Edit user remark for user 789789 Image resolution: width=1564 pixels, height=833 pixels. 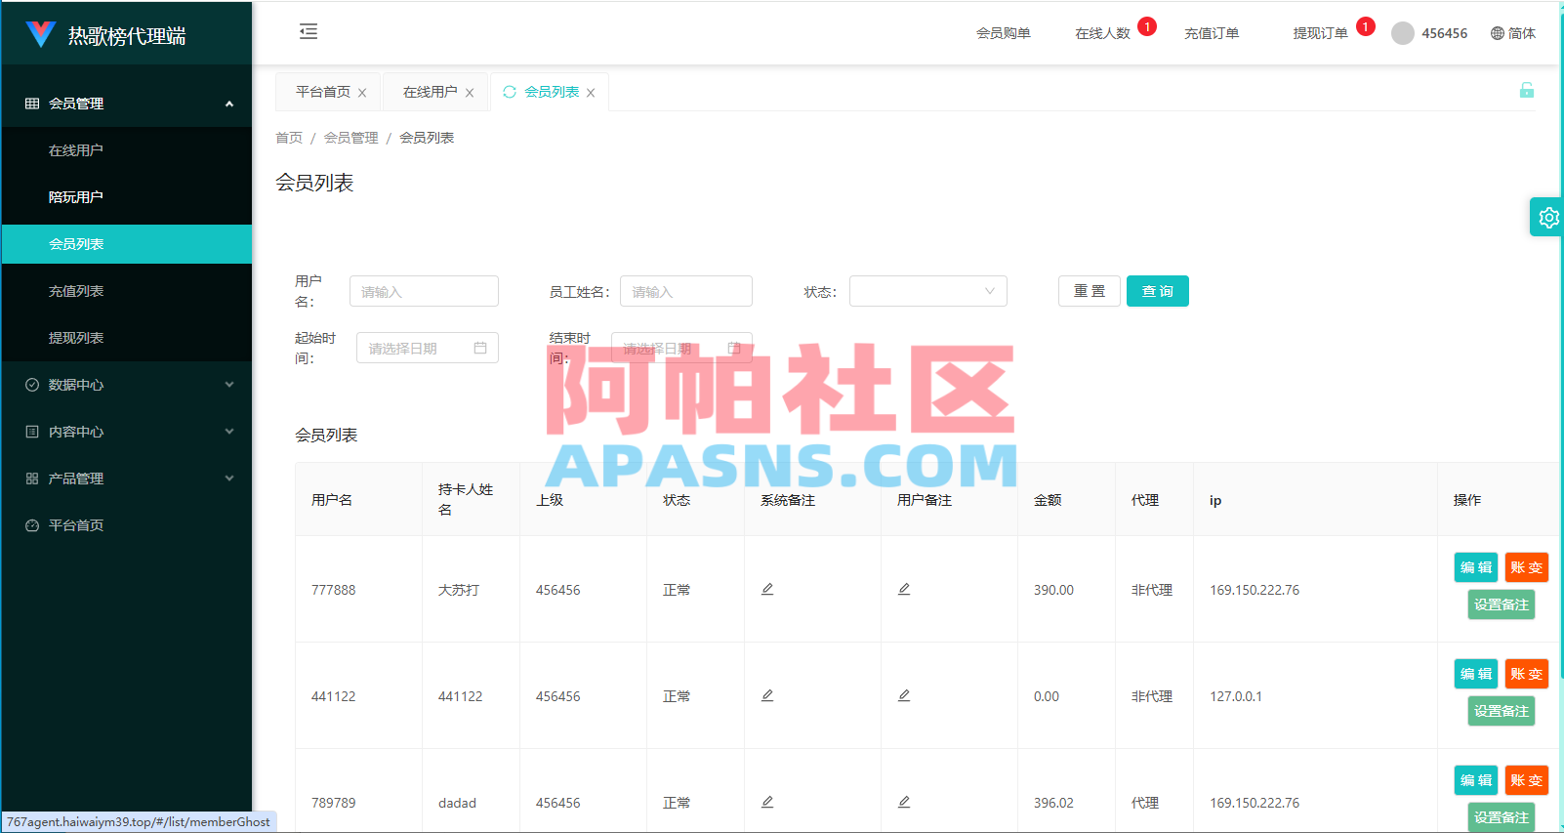point(904,802)
